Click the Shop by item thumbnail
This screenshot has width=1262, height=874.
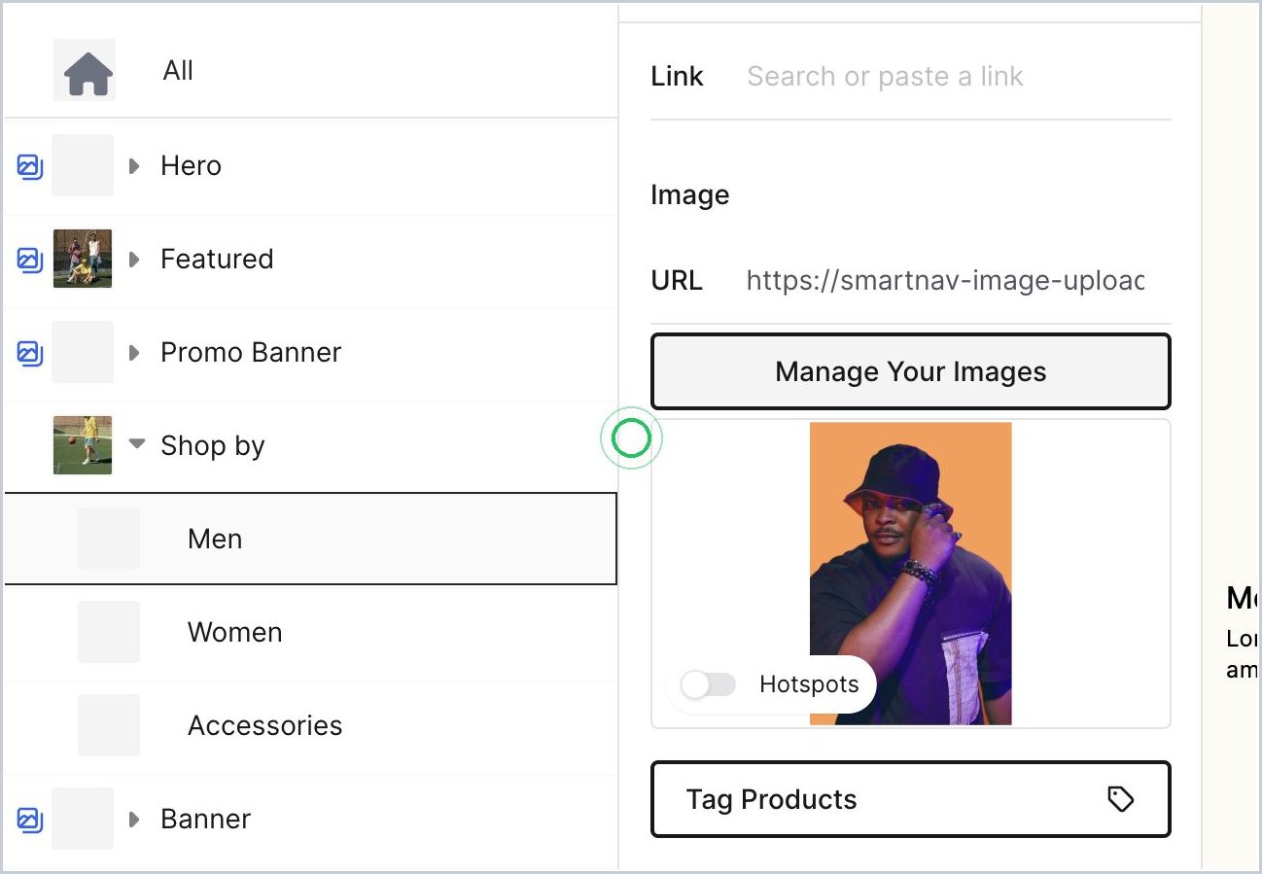(83, 445)
